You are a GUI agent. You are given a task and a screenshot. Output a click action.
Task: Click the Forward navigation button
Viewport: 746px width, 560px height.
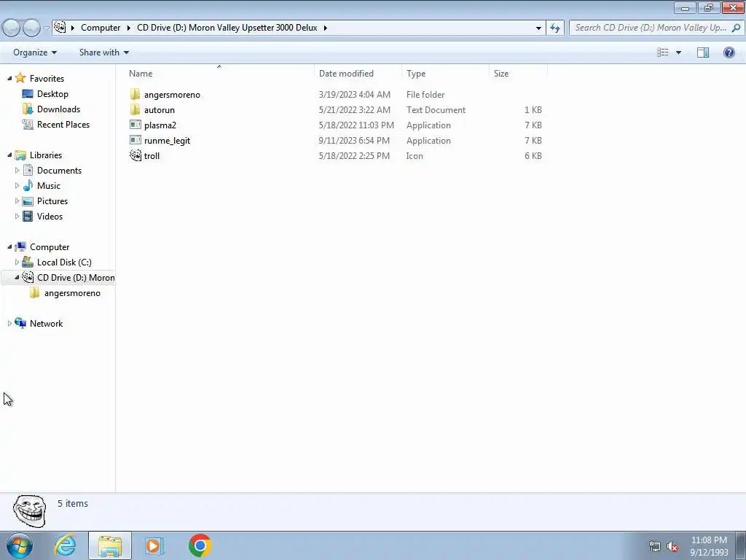[31, 28]
